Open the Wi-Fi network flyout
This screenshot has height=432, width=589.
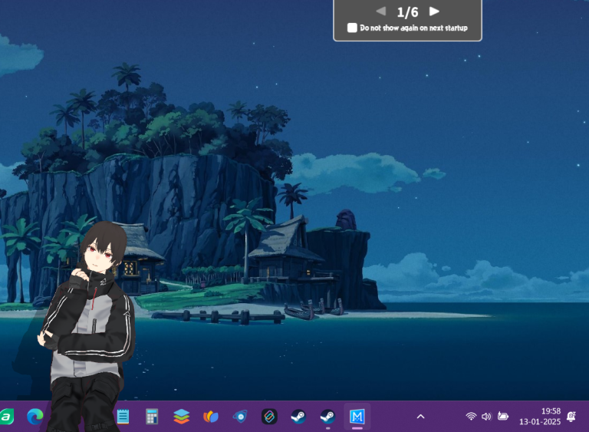point(471,416)
